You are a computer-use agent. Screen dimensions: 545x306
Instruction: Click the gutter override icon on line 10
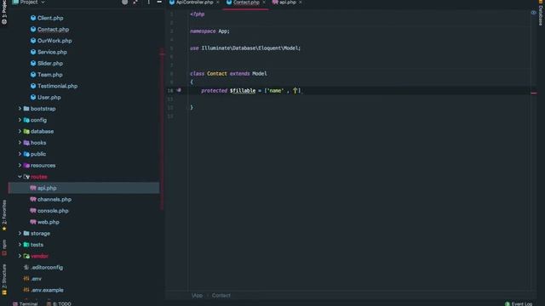(179, 90)
